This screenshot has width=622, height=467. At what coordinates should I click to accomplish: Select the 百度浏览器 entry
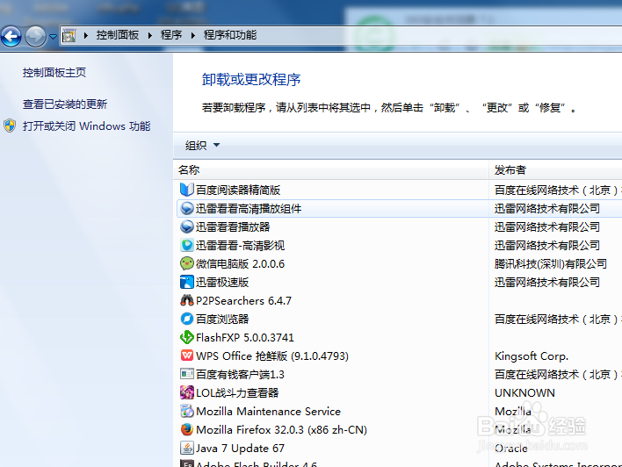222,320
